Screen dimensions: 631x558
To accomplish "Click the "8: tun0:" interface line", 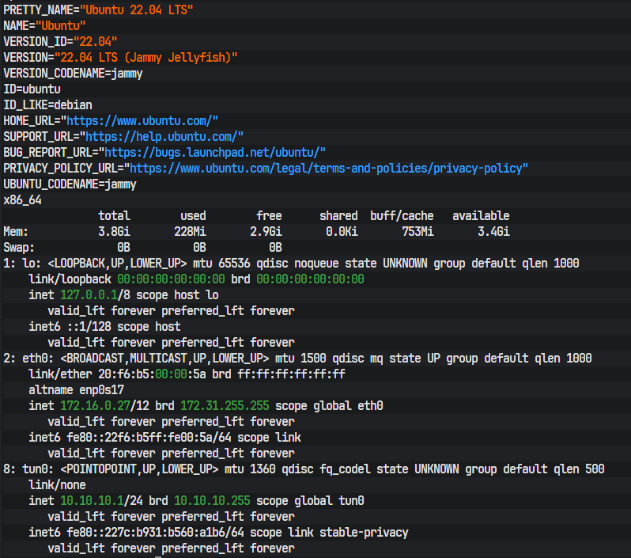I will click(304, 469).
